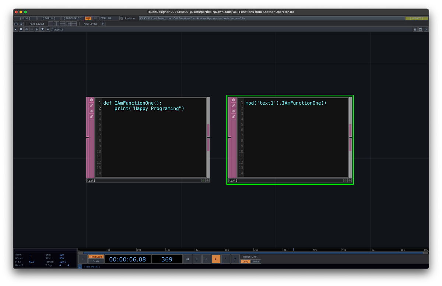This screenshot has height=286, width=442.
Task: Expand parameters with the plus on text2 node
Action: tap(350, 180)
